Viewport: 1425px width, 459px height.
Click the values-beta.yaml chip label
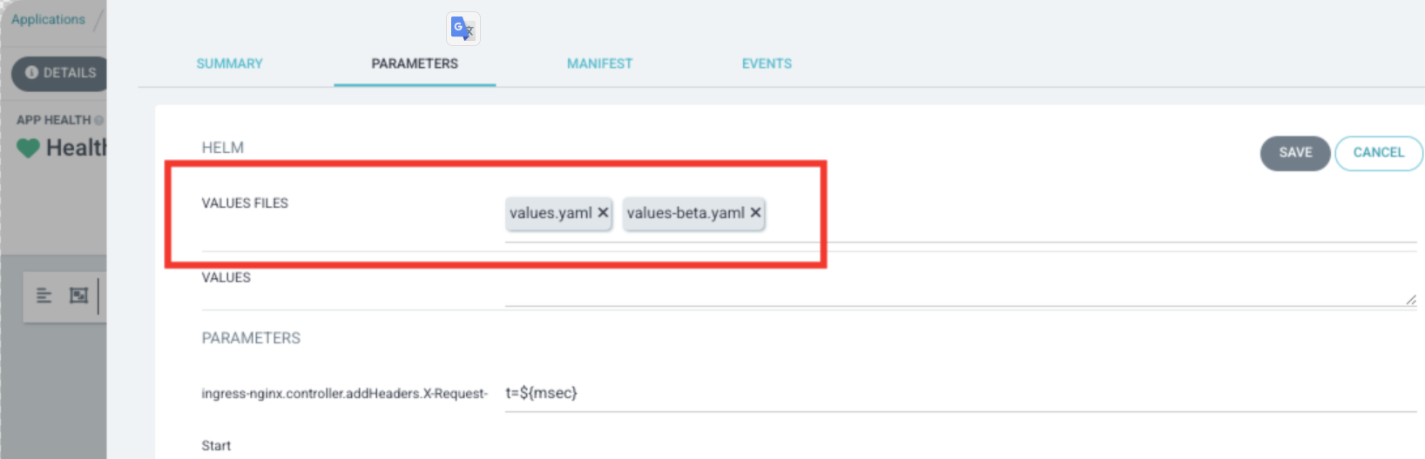pyautogui.click(x=685, y=213)
